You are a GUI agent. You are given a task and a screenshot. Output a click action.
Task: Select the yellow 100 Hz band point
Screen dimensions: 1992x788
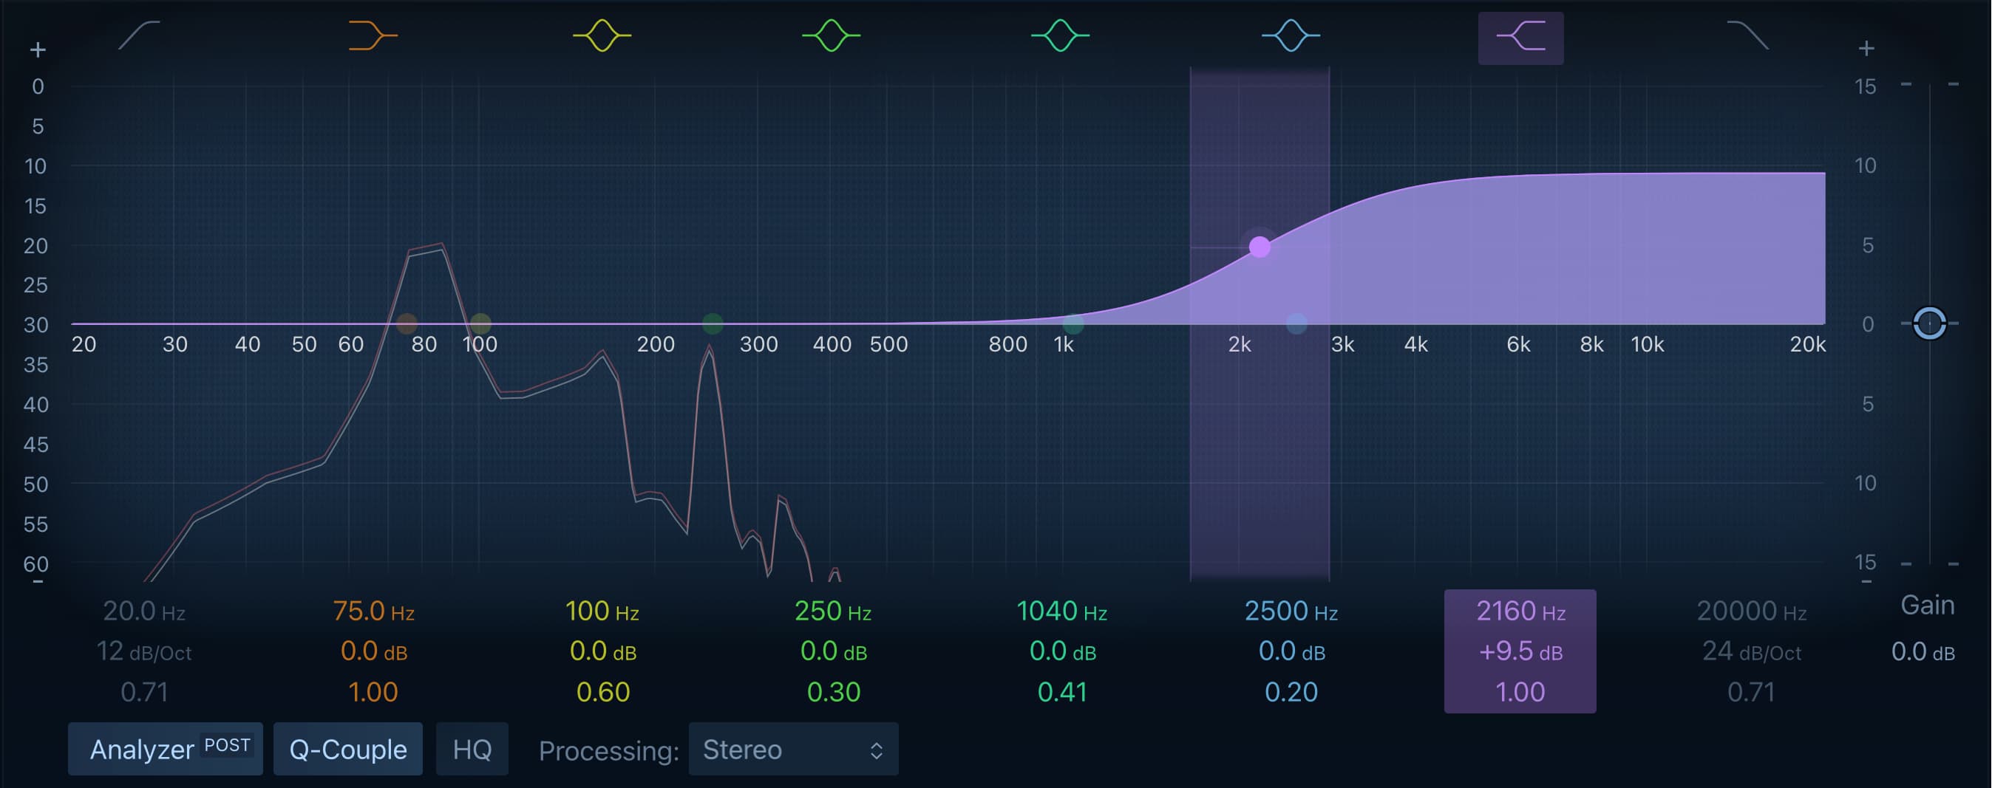point(480,323)
